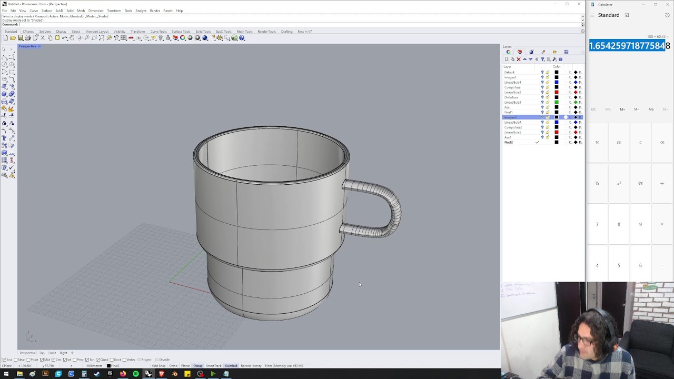Open the File menu

pyautogui.click(x=4, y=11)
